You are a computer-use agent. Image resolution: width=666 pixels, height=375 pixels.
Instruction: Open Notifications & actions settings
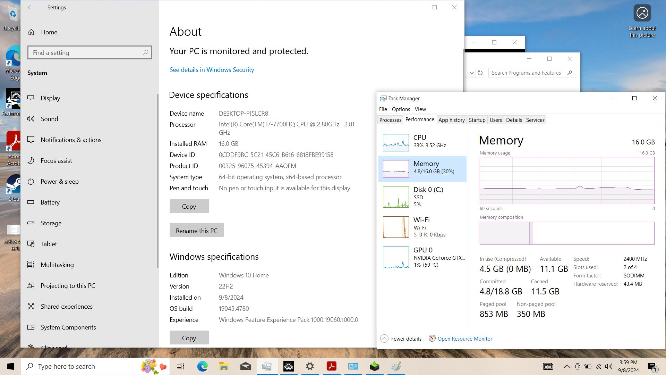(x=89, y=140)
